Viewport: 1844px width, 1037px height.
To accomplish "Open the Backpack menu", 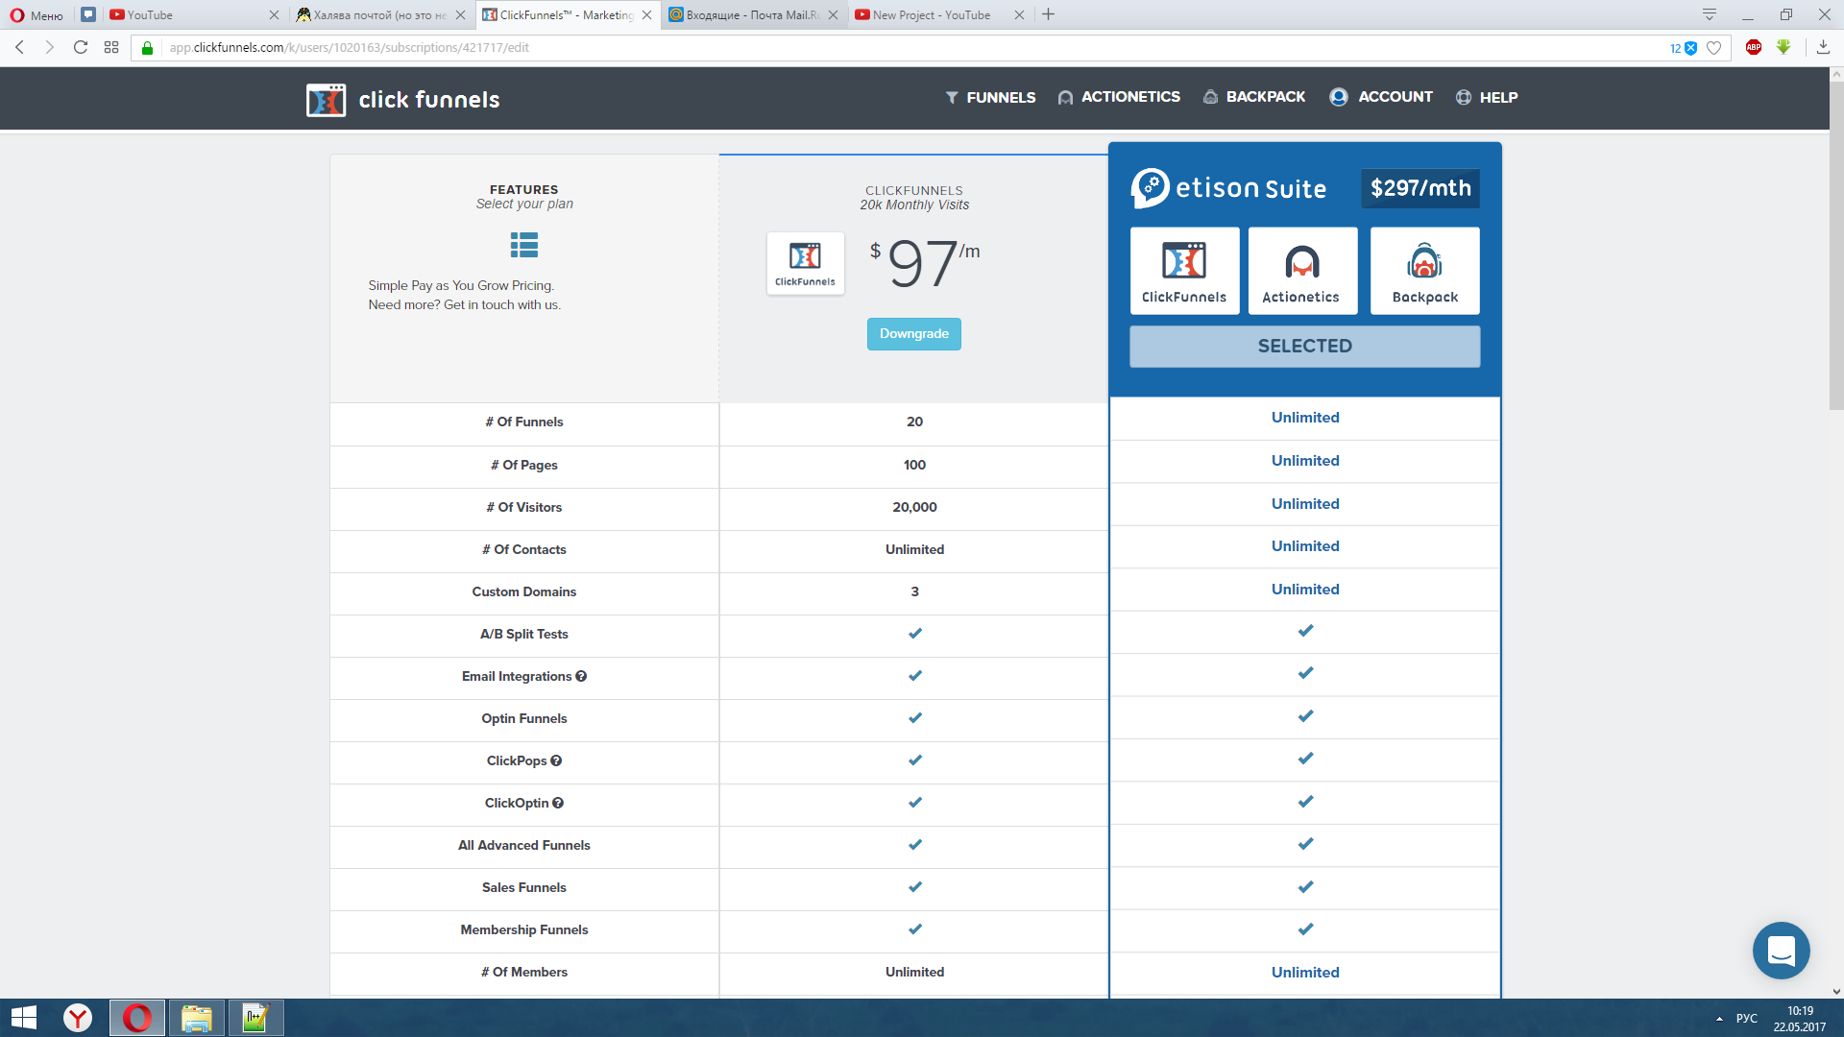I will pyautogui.click(x=1254, y=97).
